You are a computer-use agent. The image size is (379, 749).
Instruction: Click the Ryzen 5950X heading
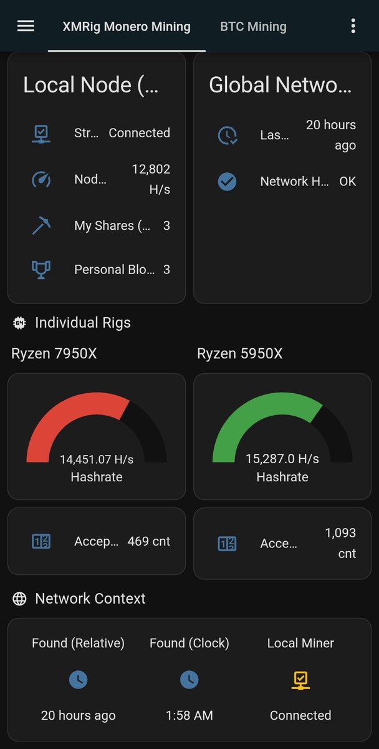point(240,354)
